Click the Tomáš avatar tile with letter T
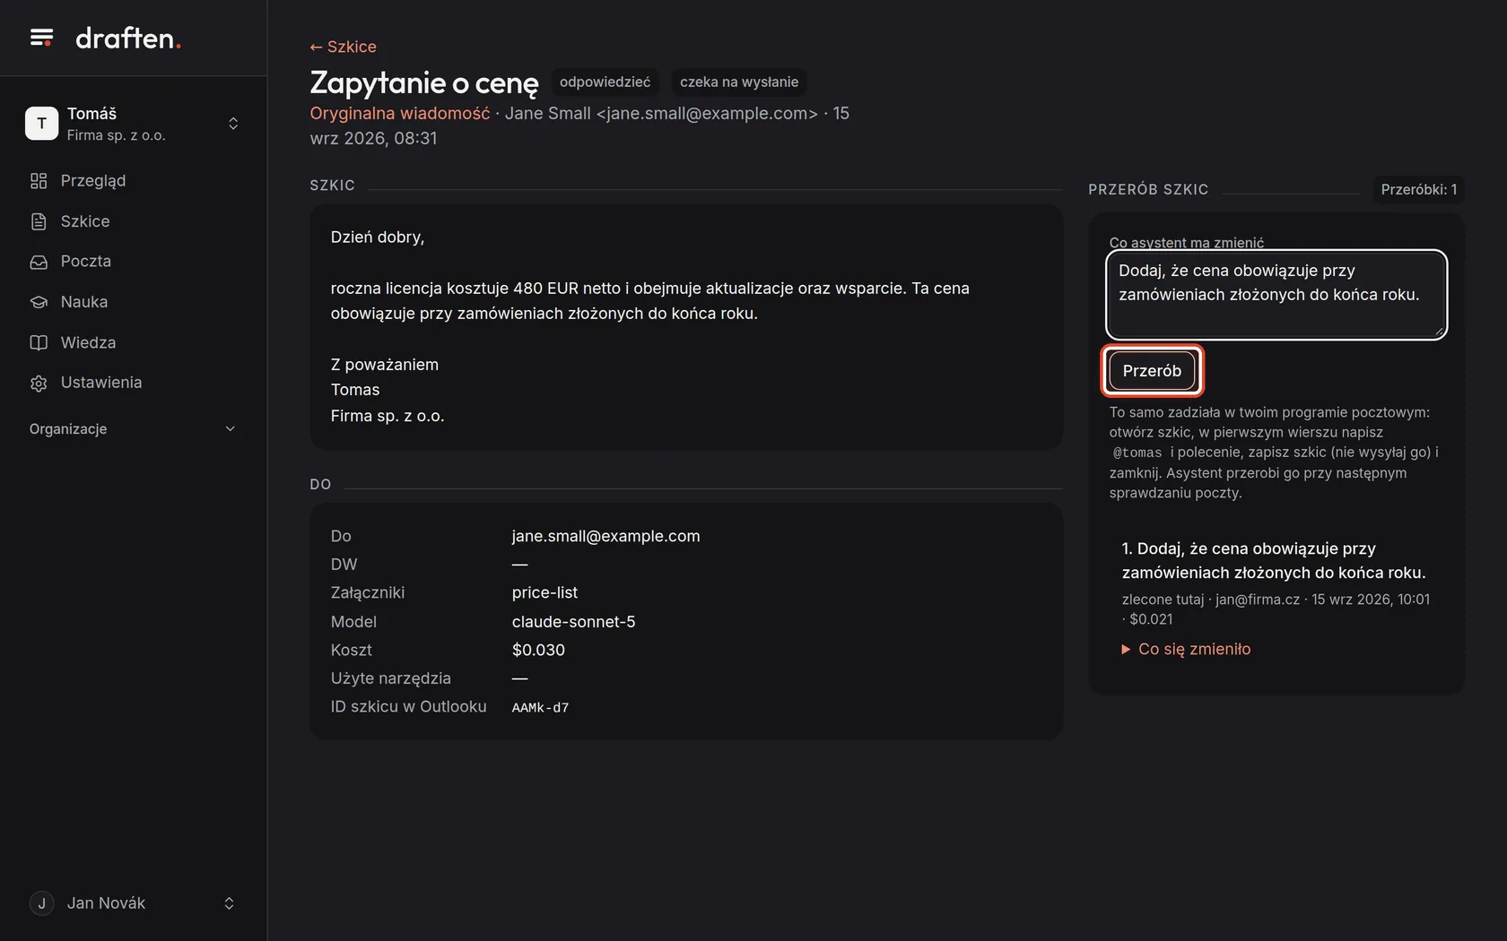The width and height of the screenshot is (1507, 941). 41,124
